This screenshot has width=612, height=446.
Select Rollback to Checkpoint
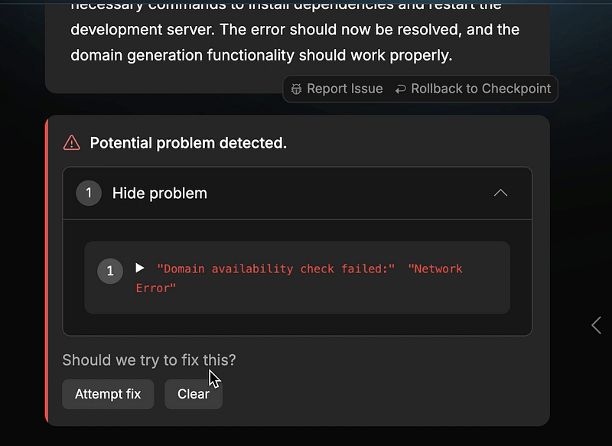click(480, 89)
